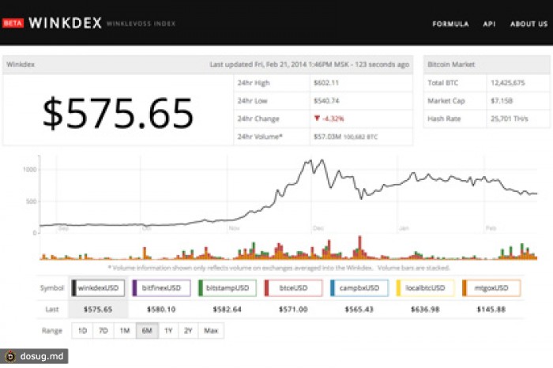The image size is (553, 368).
Task: Click the Total BTC value 12,425,675
Action: click(x=508, y=83)
